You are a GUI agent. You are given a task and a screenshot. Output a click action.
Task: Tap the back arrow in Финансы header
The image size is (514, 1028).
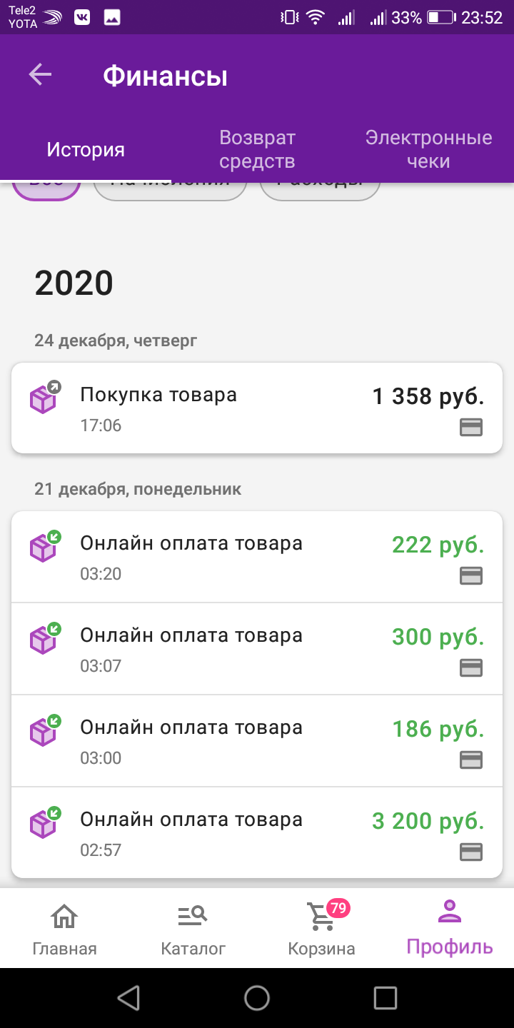(x=40, y=75)
